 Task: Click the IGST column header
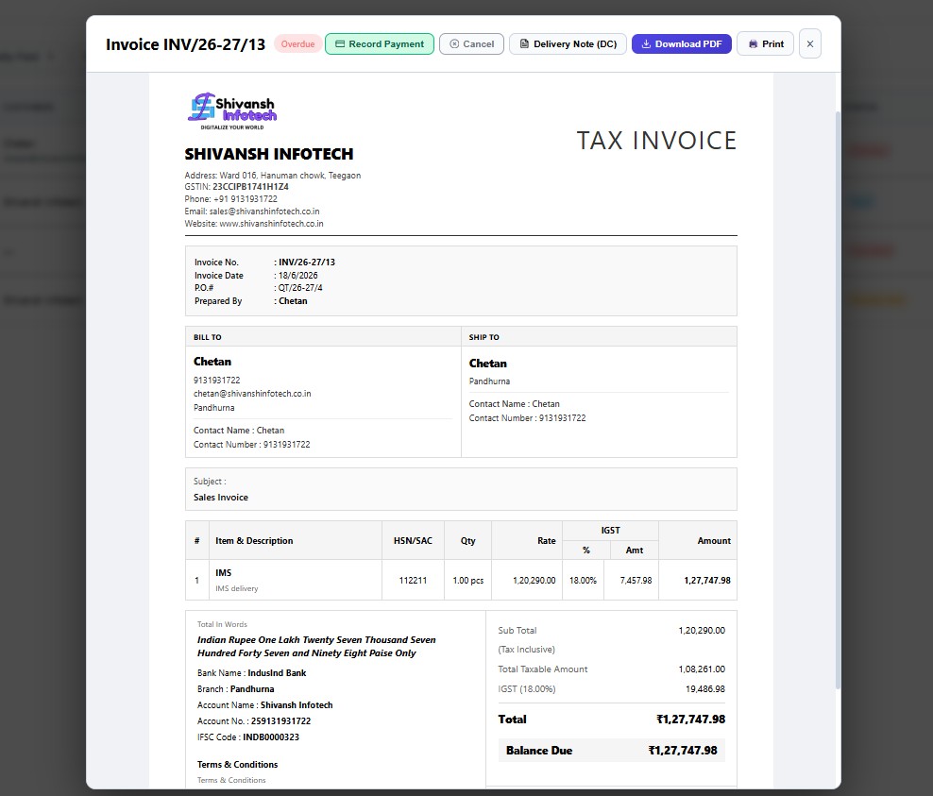coord(610,530)
